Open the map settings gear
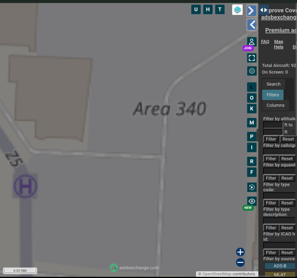This screenshot has height=278, width=297. coord(251,71)
